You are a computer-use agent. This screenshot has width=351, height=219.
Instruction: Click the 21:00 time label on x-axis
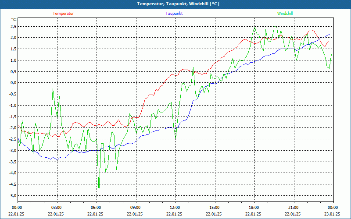coord(294,208)
